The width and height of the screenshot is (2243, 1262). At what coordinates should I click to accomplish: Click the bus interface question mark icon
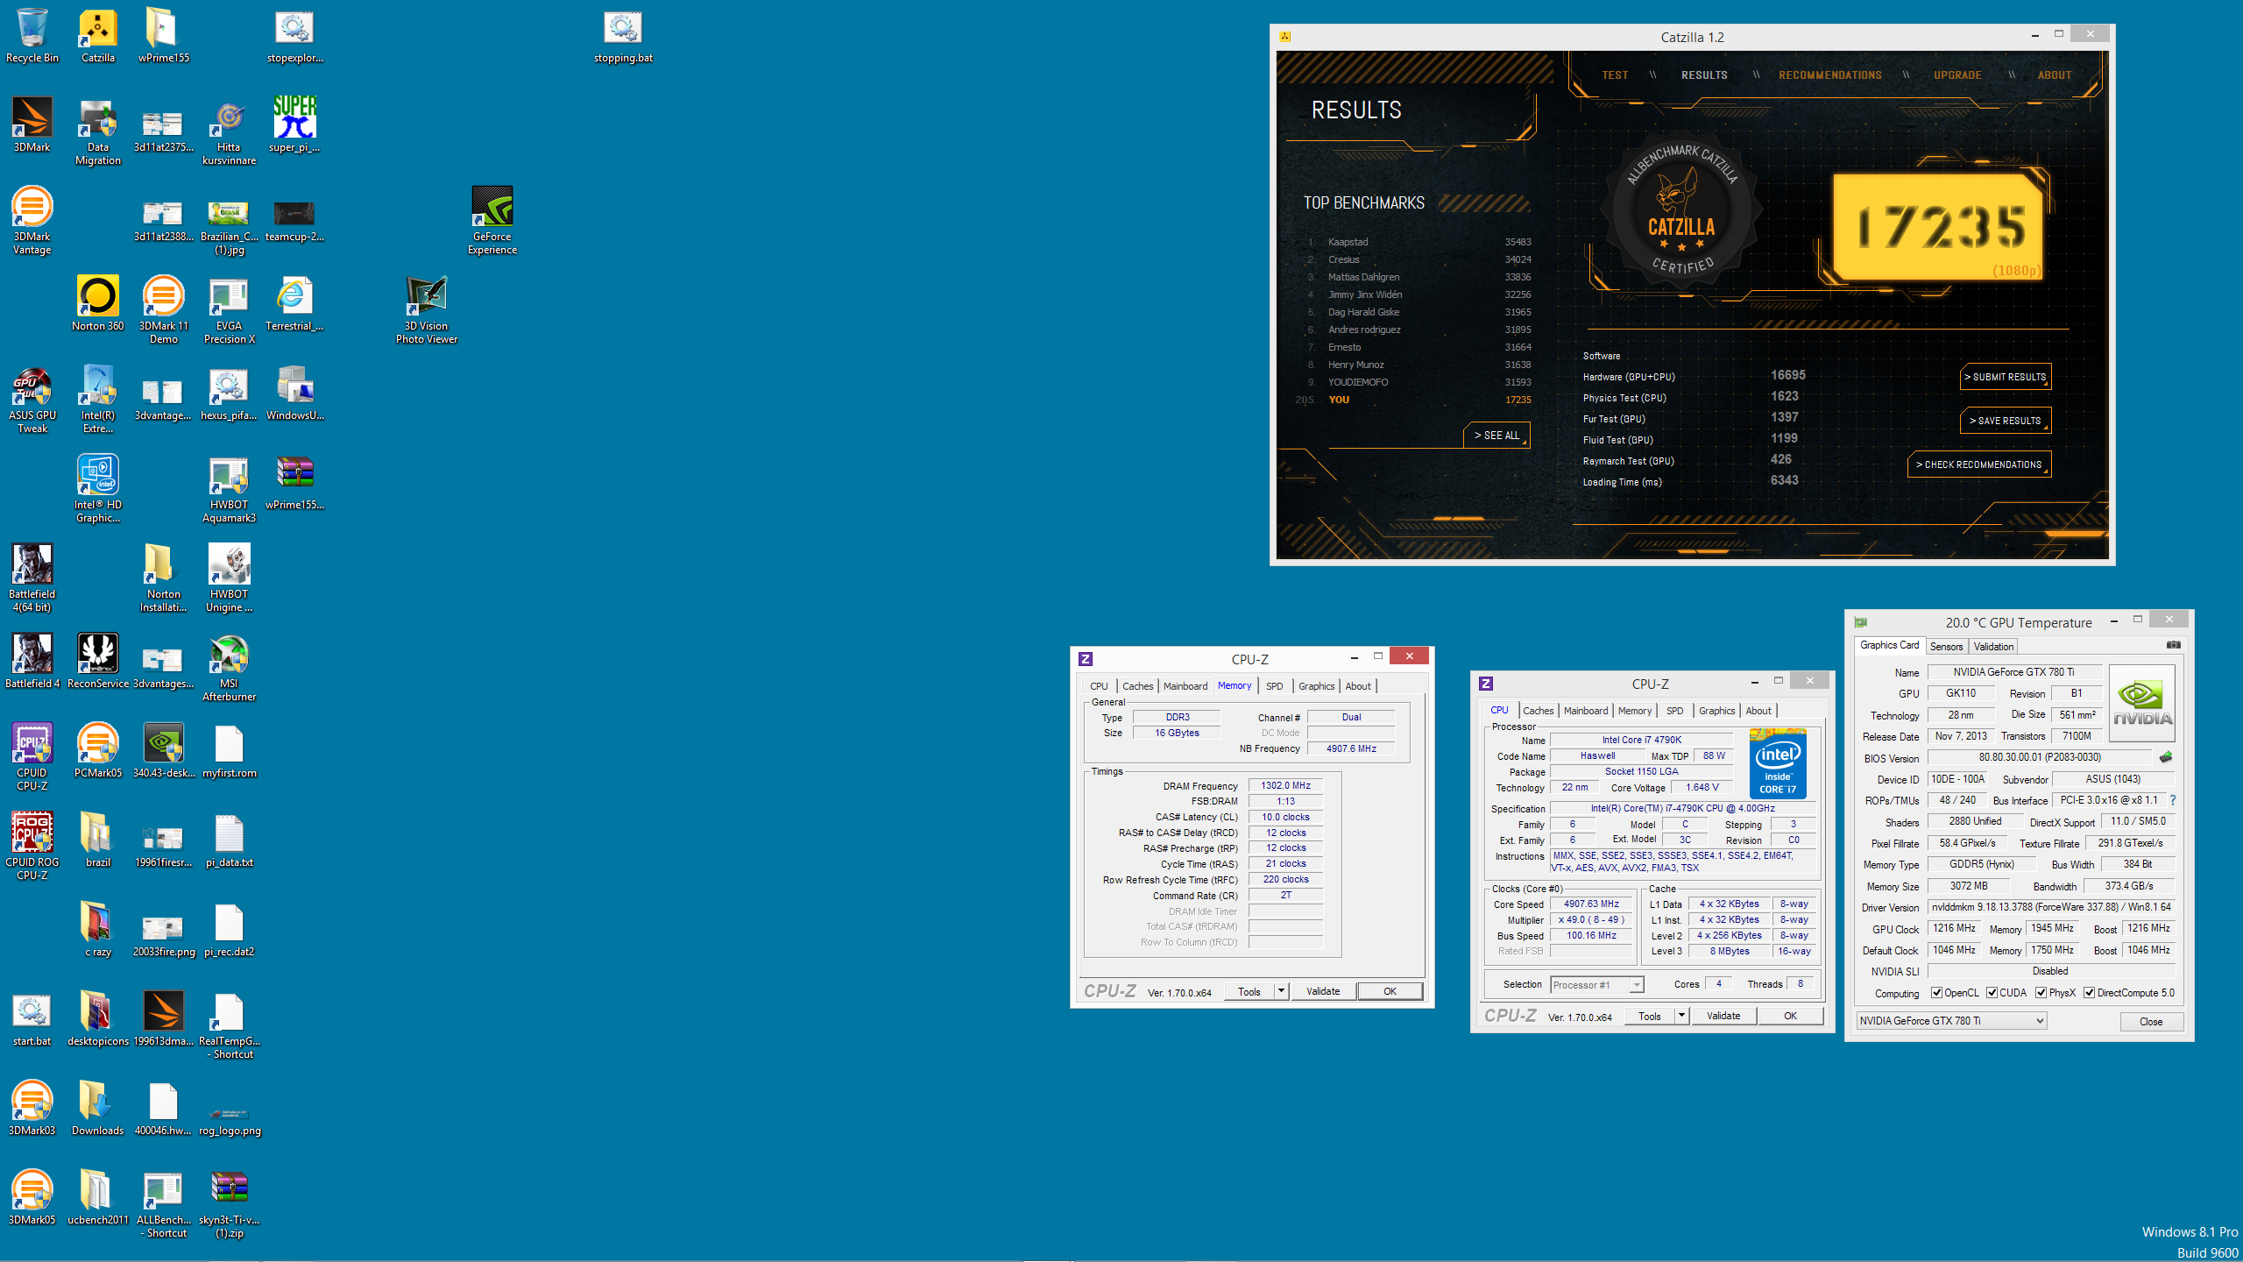point(2173,800)
